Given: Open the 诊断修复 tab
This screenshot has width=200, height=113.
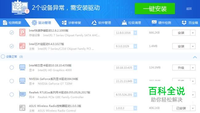Looking at the screenshot, I should pos(71,23).
